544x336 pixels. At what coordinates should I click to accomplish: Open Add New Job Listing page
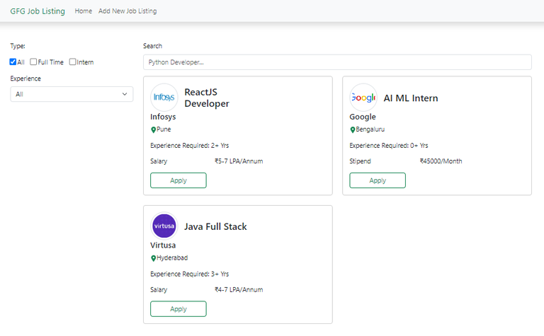point(127,11)
